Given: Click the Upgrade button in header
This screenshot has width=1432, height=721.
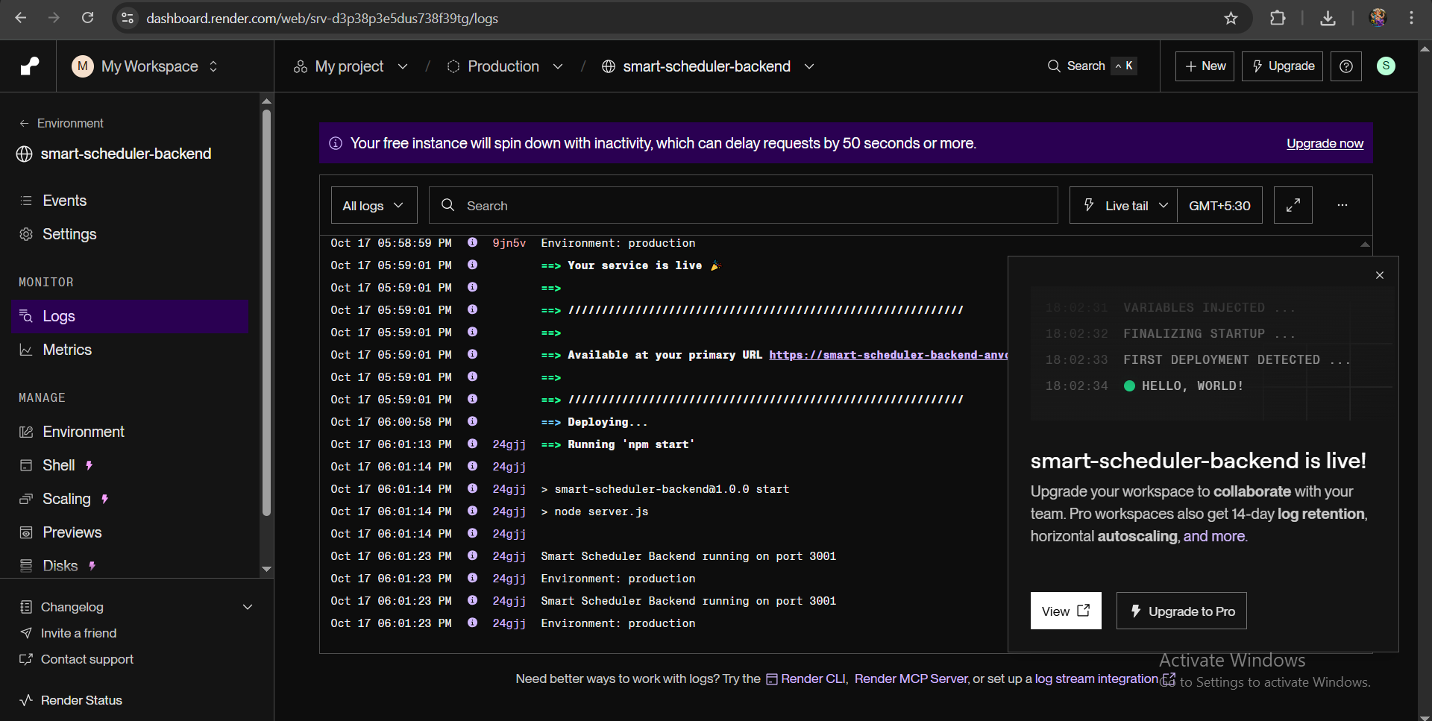Looking at the screenshot, I should [1283, 66].
